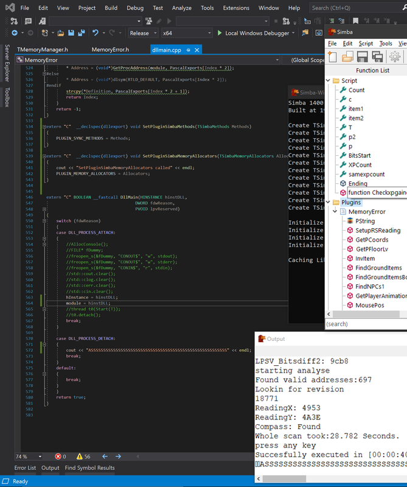Image resolution: width=407 pixels, height=487 pixels.
Task: Open Simba's Script menu
Action: (366, 43)
